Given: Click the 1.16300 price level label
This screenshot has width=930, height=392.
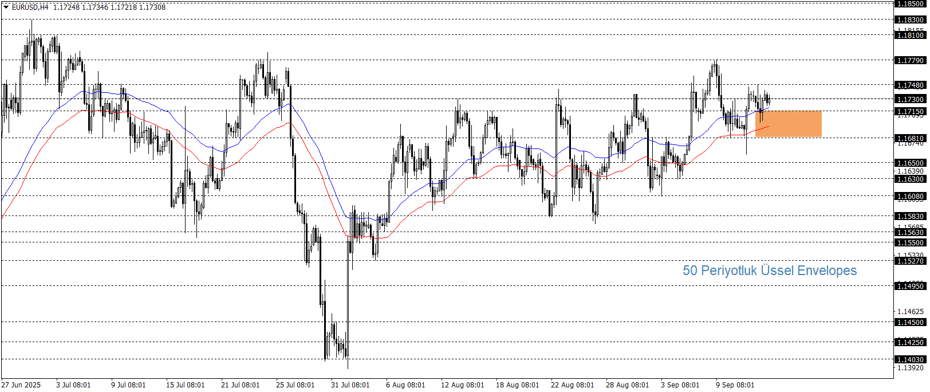Looking at the screenshot, I should tap(911, 179).
